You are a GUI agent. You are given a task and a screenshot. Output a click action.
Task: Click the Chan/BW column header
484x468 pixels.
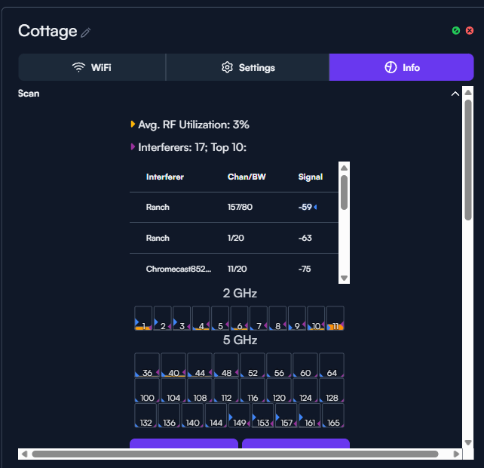247,177
